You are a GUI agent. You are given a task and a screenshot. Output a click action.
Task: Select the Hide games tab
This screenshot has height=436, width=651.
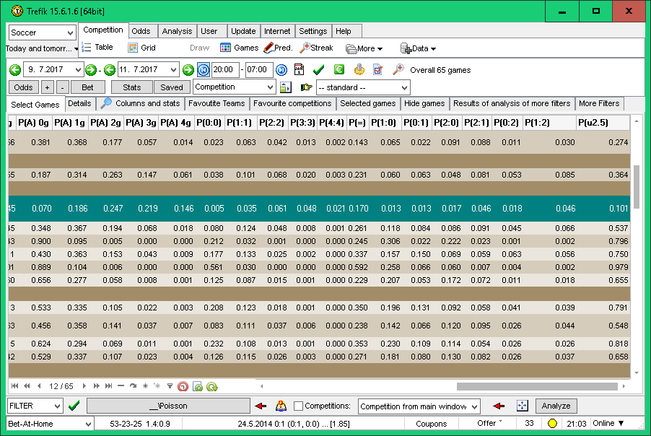424,104
